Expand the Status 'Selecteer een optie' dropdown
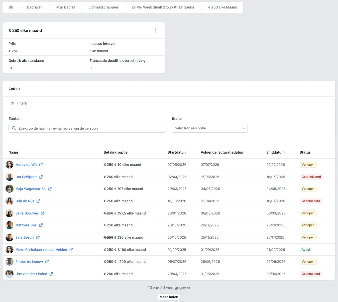The width and height of the screenshot is (338, 302). coord(210,128)
